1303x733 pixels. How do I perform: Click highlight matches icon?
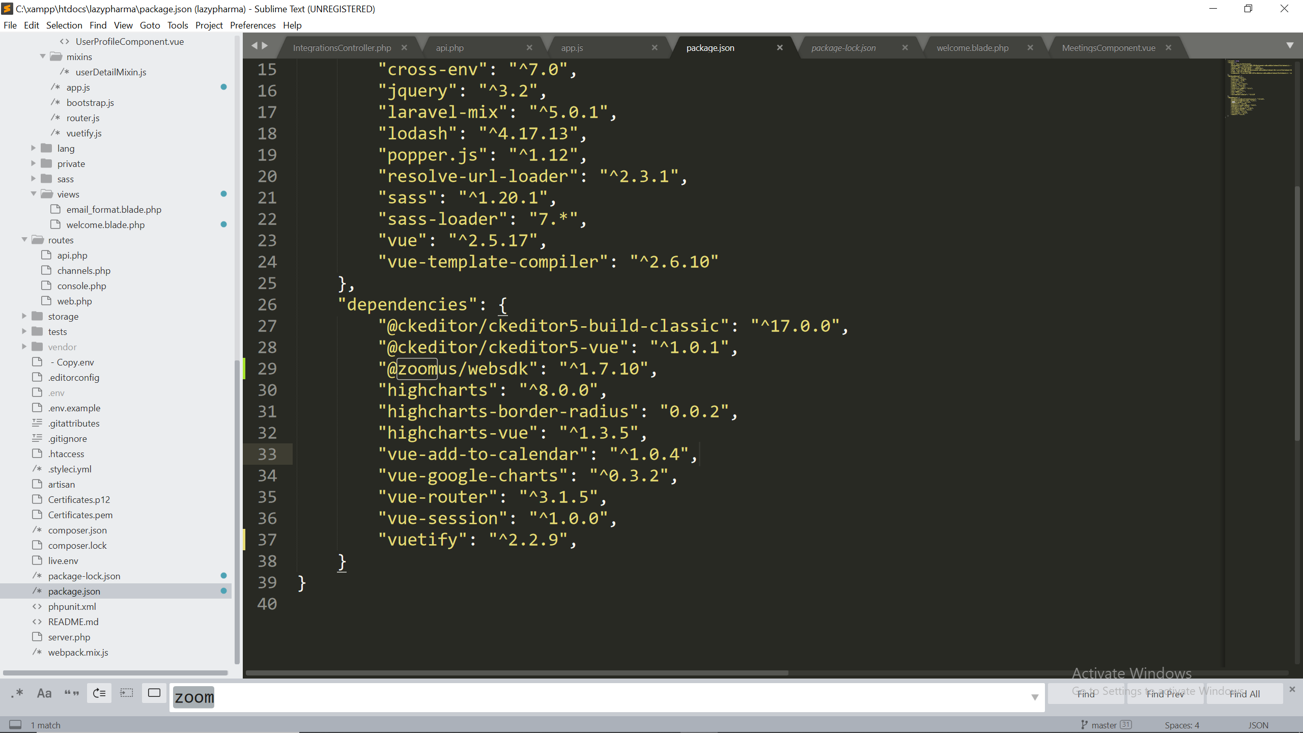pyautogui.click(x=154, y=693)
